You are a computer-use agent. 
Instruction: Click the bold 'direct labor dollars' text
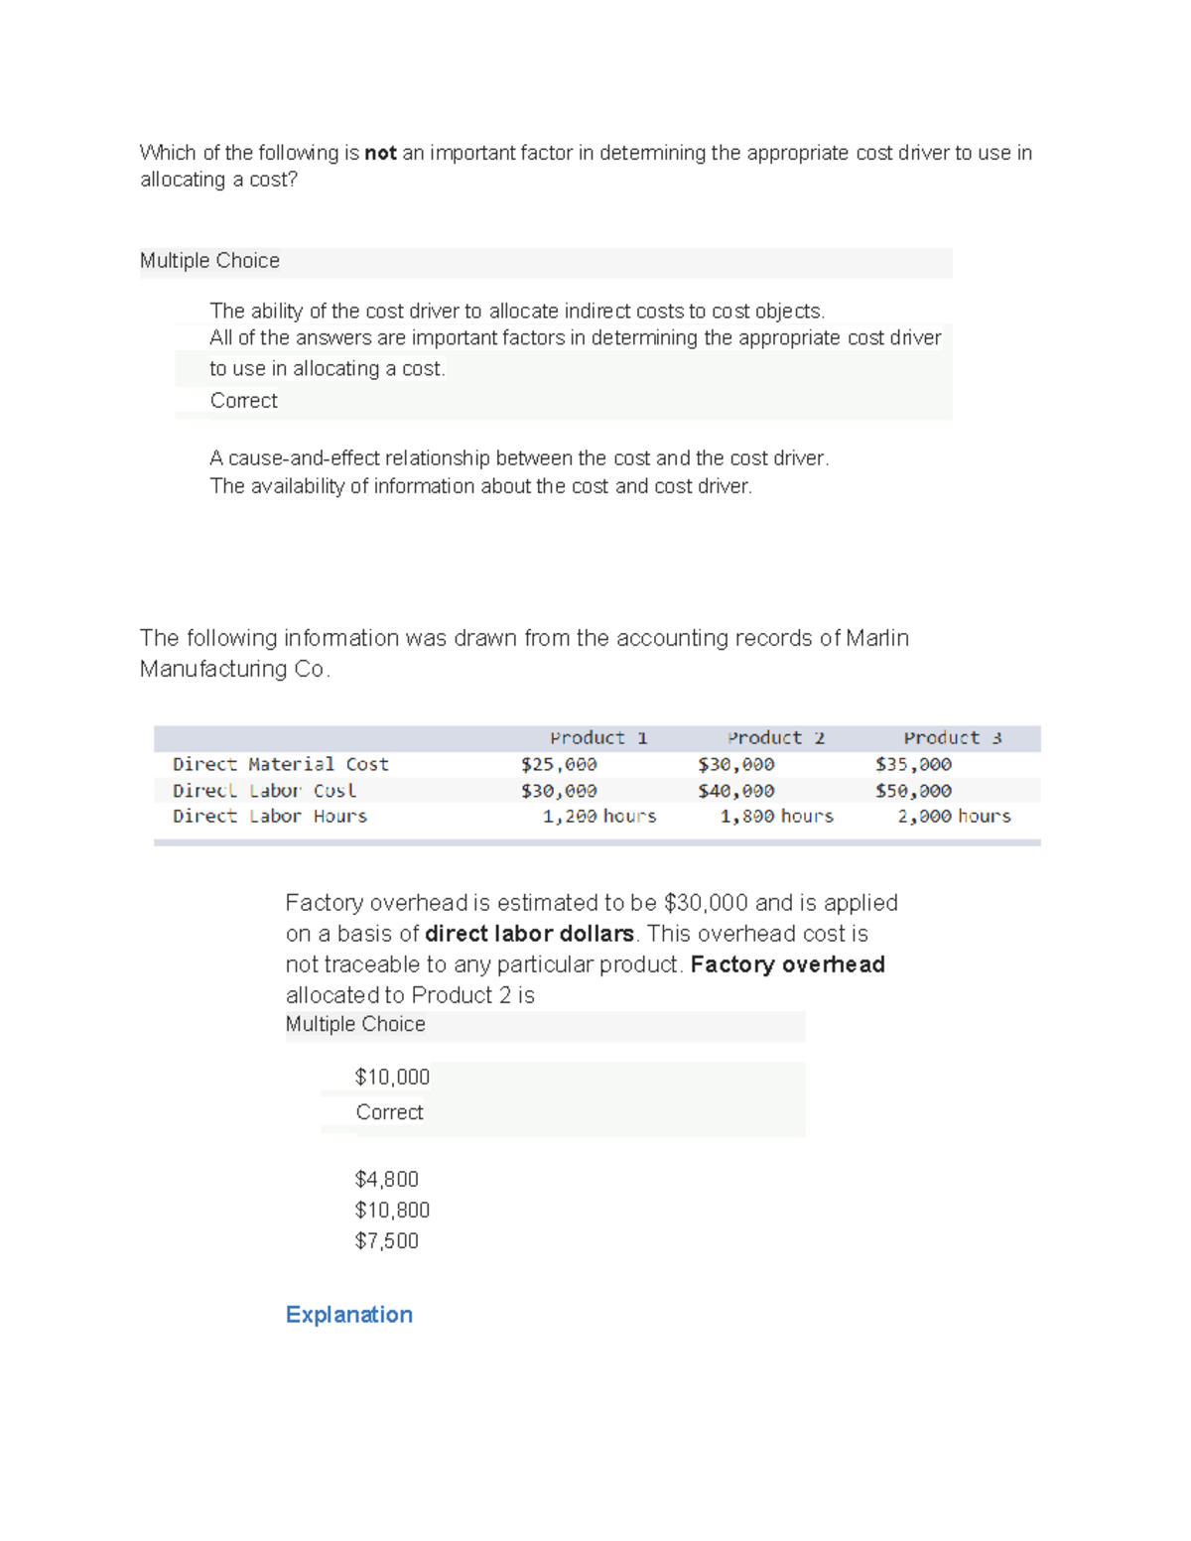click(529, 934)
